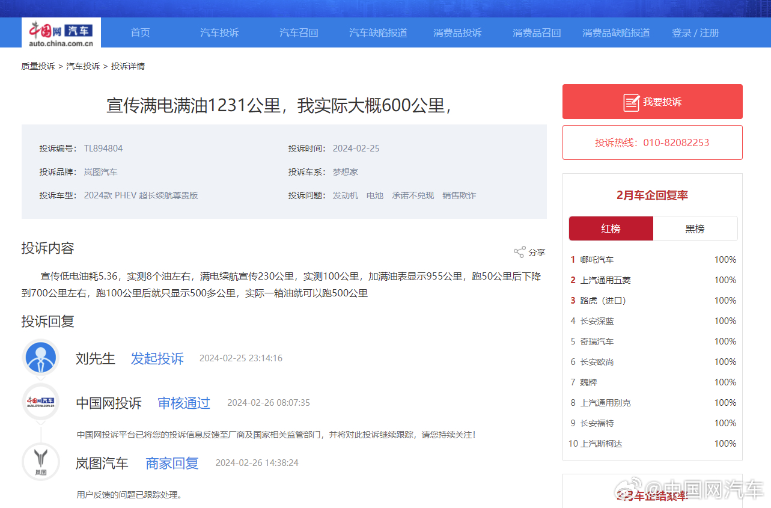The width and height of the screenshot is (771, 508).
Task: Click the 商家回复 status label
Action: click(x=172, y=463)
